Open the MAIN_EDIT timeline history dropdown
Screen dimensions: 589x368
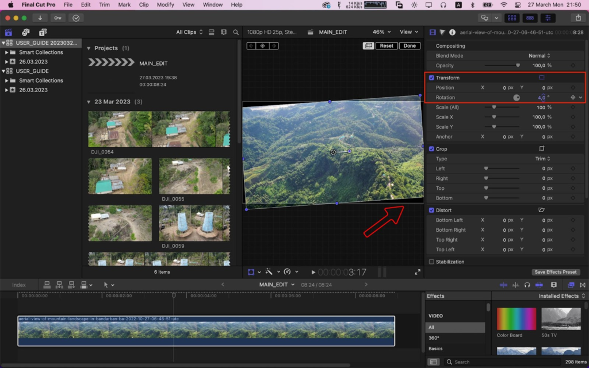(277, 285)
